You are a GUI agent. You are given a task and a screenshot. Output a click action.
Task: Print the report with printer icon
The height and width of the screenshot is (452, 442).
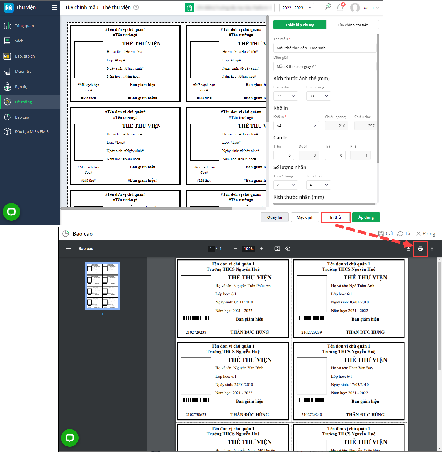(x=420, y=249)
